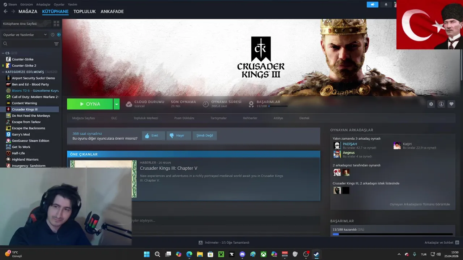The width and height of the screenshot is (463, 260).
Task: Add Crusader Kings III to favorites
Action: tap(451, 104)
